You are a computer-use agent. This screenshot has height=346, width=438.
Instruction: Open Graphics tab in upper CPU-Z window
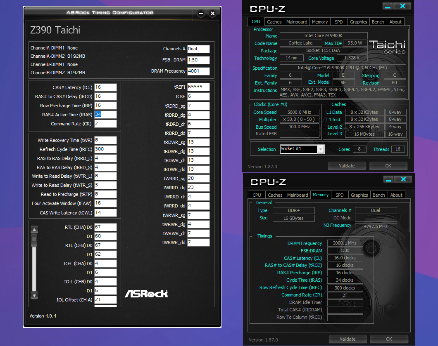(358, 22)
